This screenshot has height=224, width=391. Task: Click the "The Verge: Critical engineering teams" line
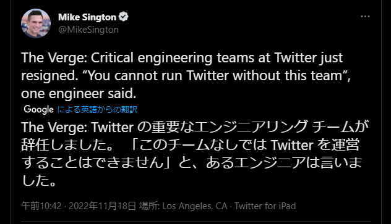(182, 58)
